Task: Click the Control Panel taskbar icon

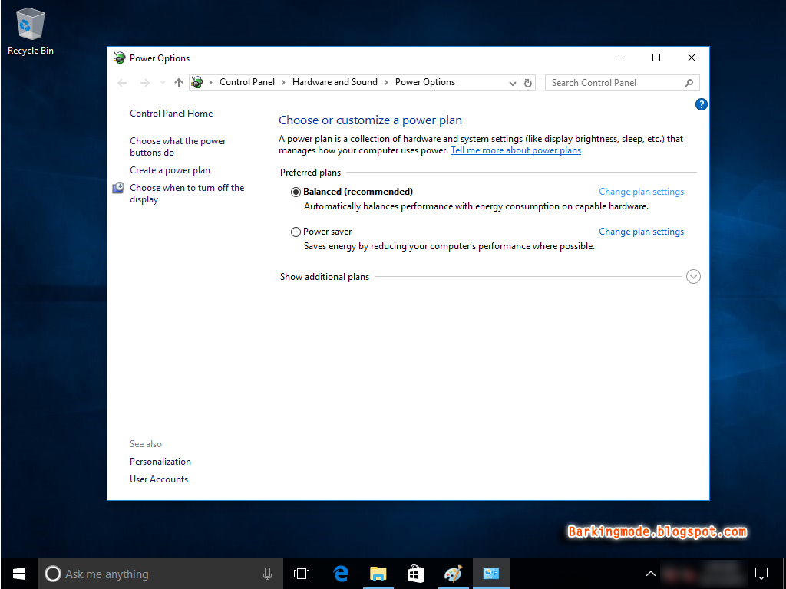Action: [490, 574]
